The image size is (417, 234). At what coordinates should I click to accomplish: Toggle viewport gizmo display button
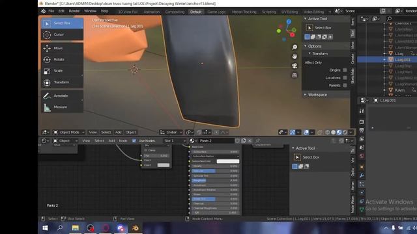[x=293, y=132]
